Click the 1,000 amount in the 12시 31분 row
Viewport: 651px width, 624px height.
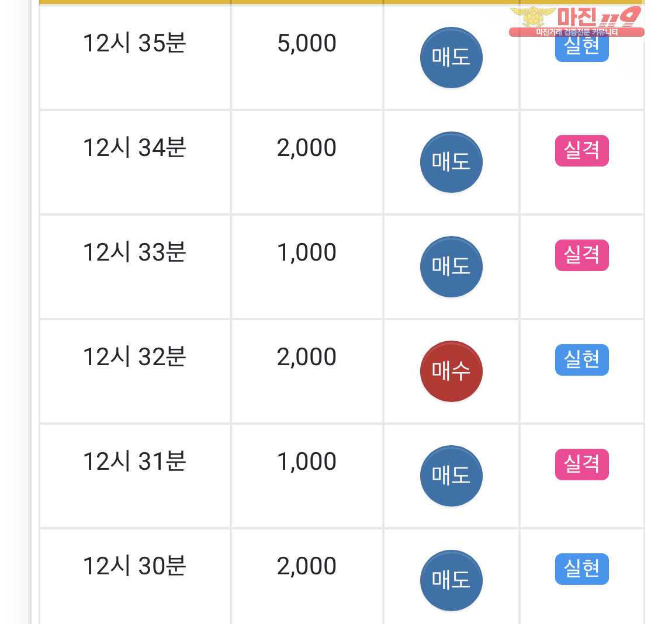pyautogui.click(x=307, y=462)
